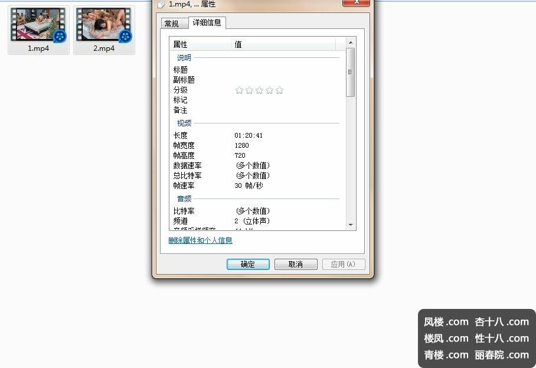
Task: Select the 1.mp4 video file icon
Action: pos(38,27)
